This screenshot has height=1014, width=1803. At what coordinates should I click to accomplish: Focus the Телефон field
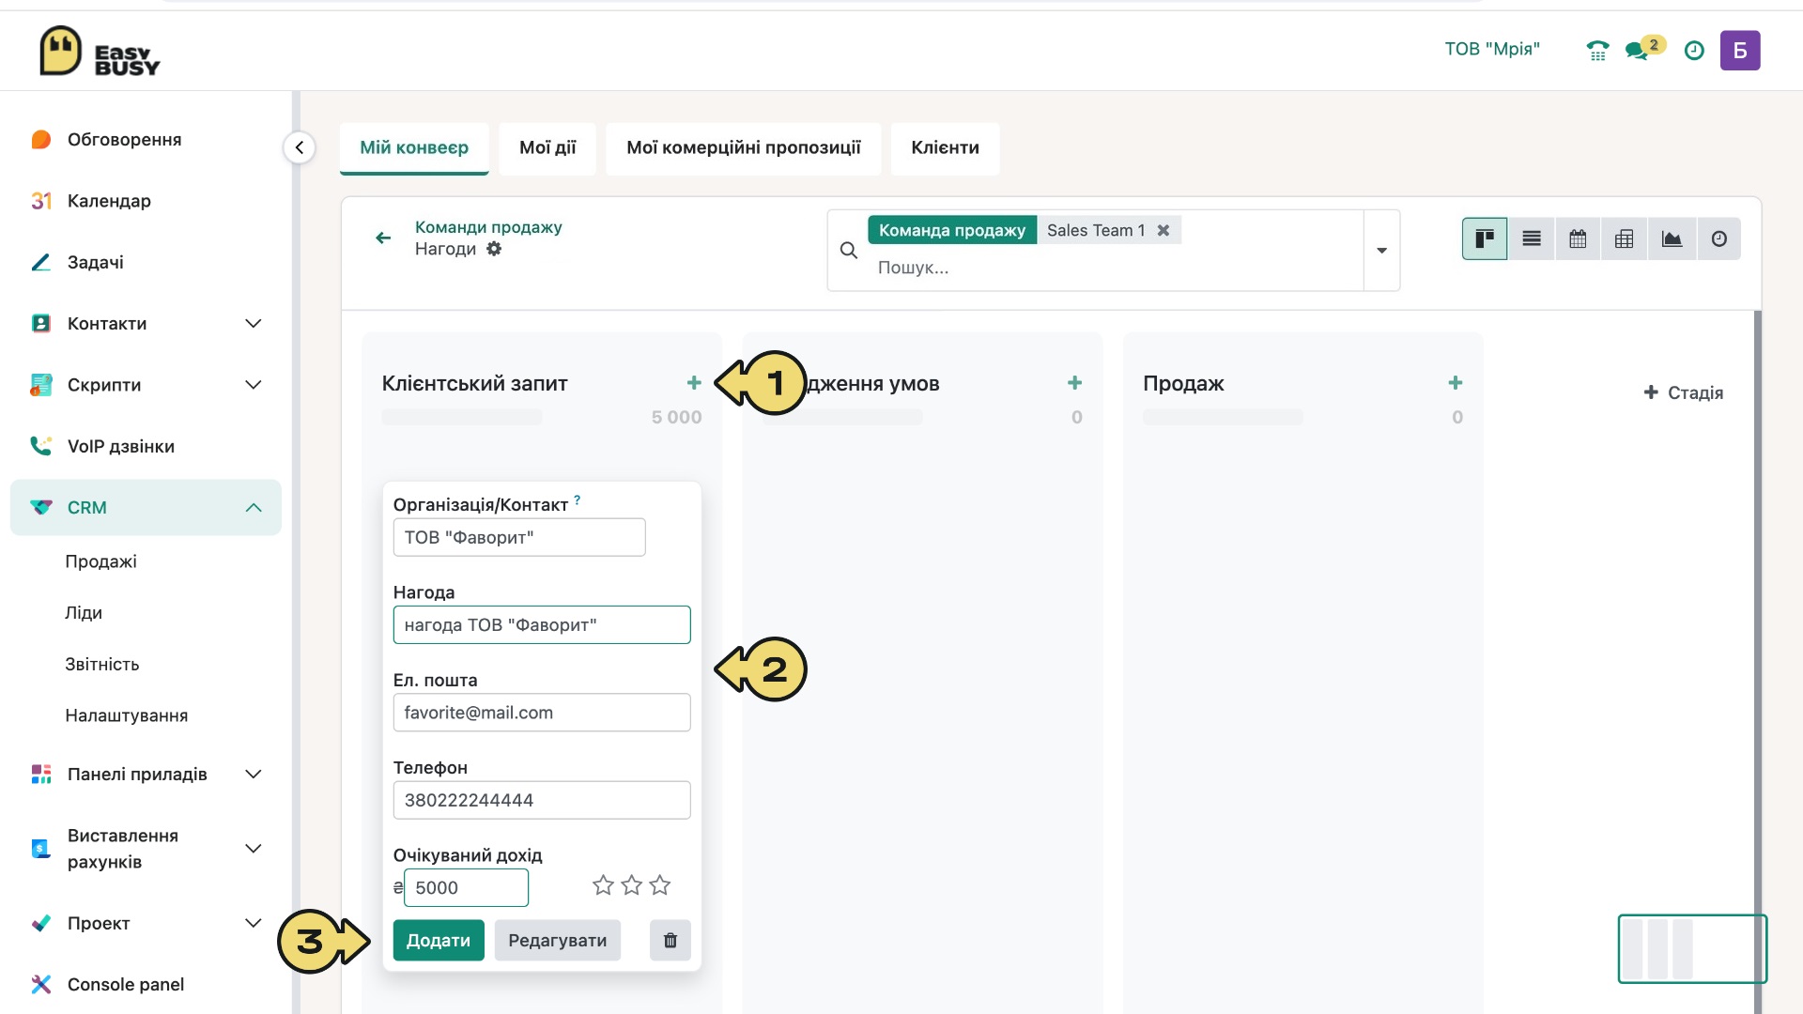coord(542,800)
